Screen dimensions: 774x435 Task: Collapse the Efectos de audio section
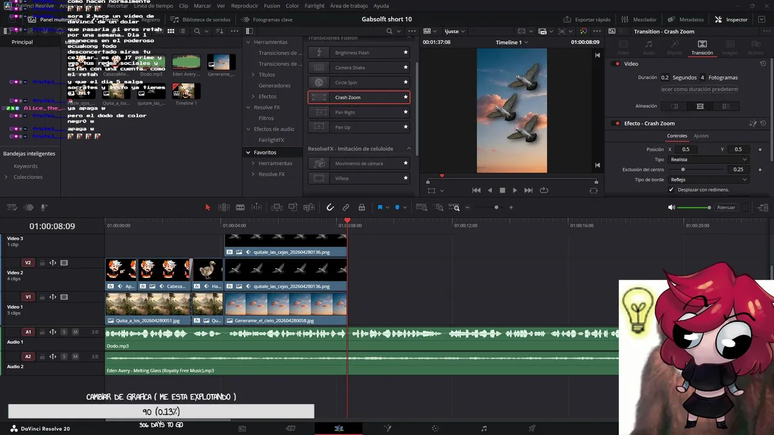(x=248, y=129)
